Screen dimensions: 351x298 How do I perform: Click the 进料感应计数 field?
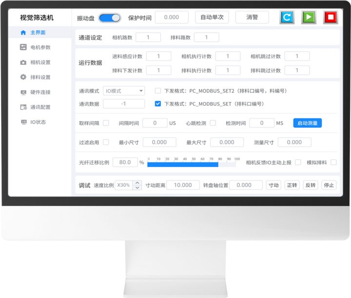pyautogui.click(x=159, y=56)
